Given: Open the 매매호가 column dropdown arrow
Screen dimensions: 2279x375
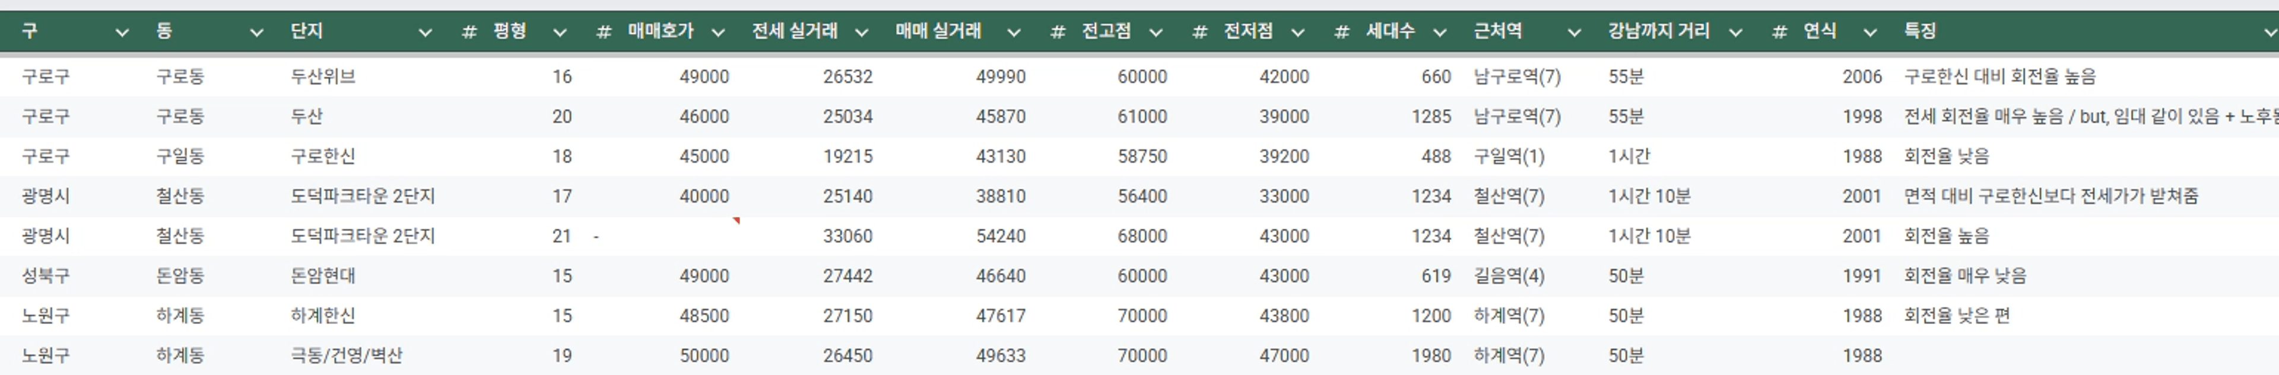Looking at the screenshot, I should 718,33.
